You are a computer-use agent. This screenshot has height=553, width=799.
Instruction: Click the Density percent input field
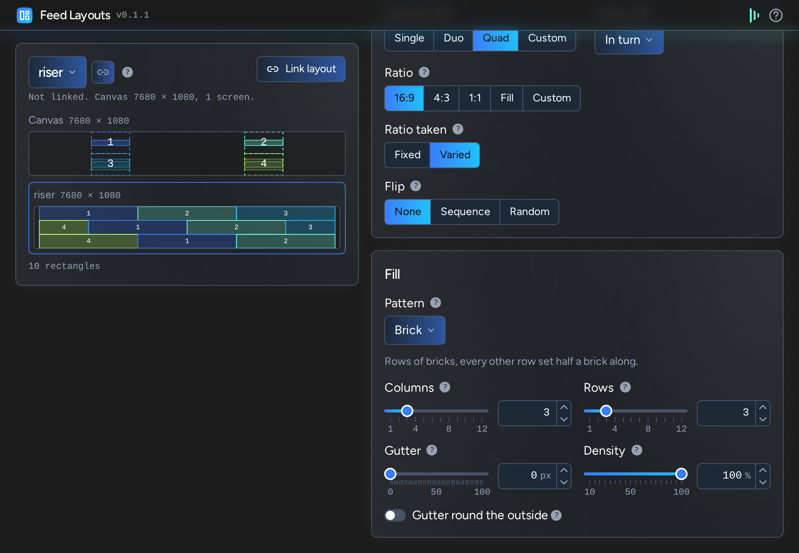tap(726, 476)
